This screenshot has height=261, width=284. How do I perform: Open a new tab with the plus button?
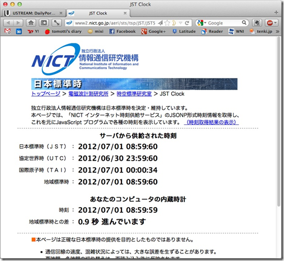pyautogui.click(x=276, y=12)
